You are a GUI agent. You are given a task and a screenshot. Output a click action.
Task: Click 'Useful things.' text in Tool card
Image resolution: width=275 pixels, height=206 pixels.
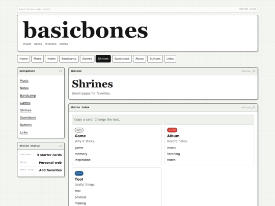tap(85, 185)
